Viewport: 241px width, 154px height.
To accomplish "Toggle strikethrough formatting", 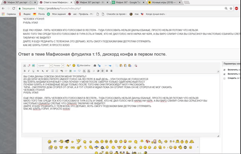I will 38,71.
